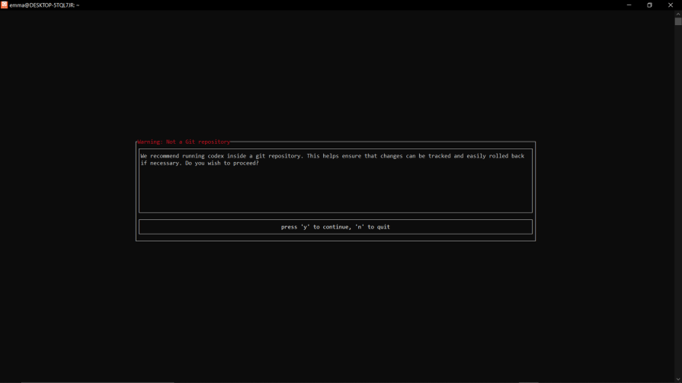Image resolution: width=682 pixels, height=383 pixels.
Task: Click the "press 'y' to continue" prompt bar
Action: pos(335,227)
